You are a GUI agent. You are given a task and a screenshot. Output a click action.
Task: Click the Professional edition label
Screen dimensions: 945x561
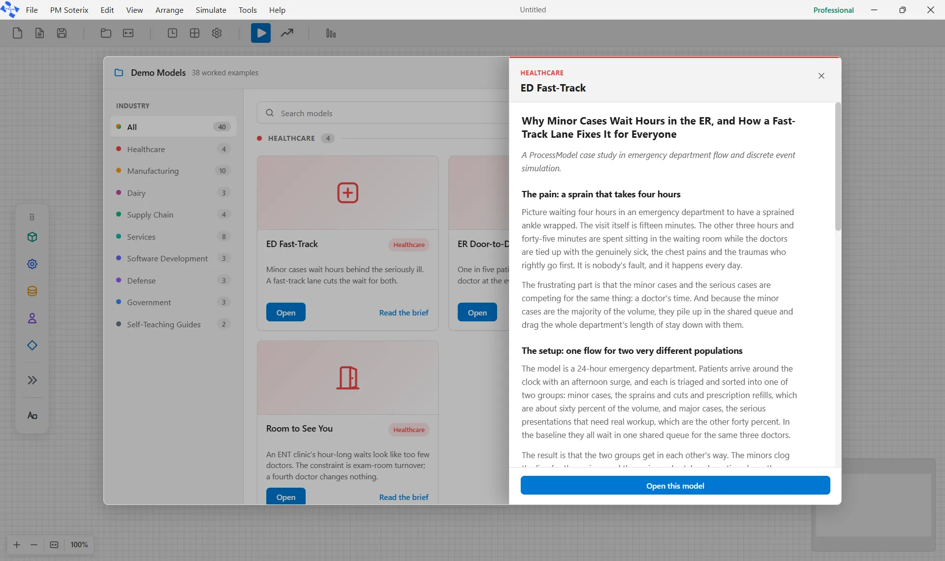point(833,10)
